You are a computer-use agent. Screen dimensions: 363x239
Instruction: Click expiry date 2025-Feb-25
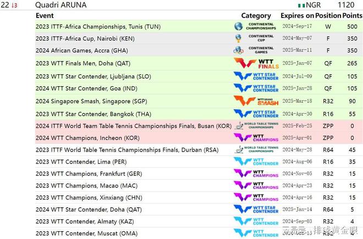[297, 126]
